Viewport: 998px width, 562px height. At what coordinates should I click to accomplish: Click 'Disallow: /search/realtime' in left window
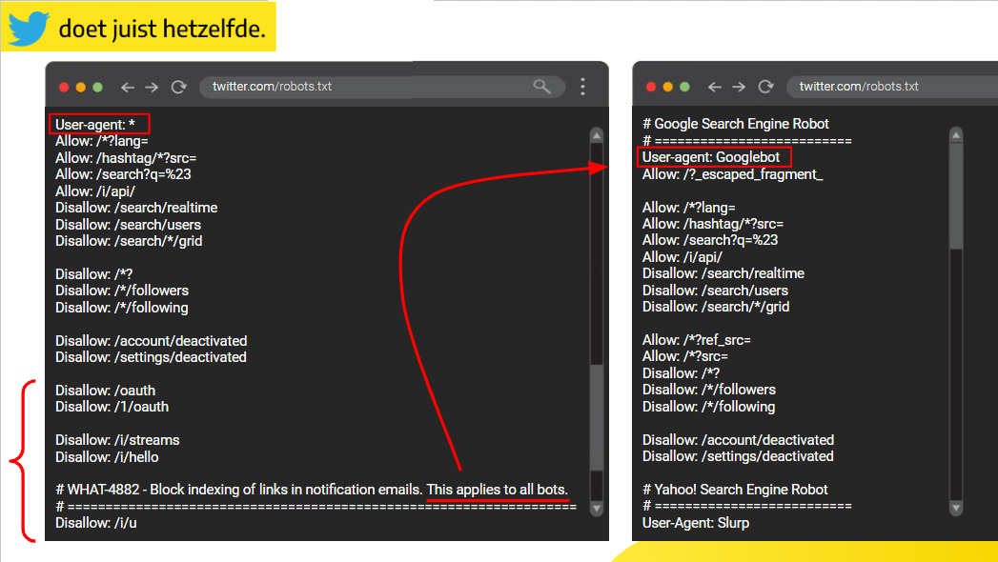pos(136,208)
